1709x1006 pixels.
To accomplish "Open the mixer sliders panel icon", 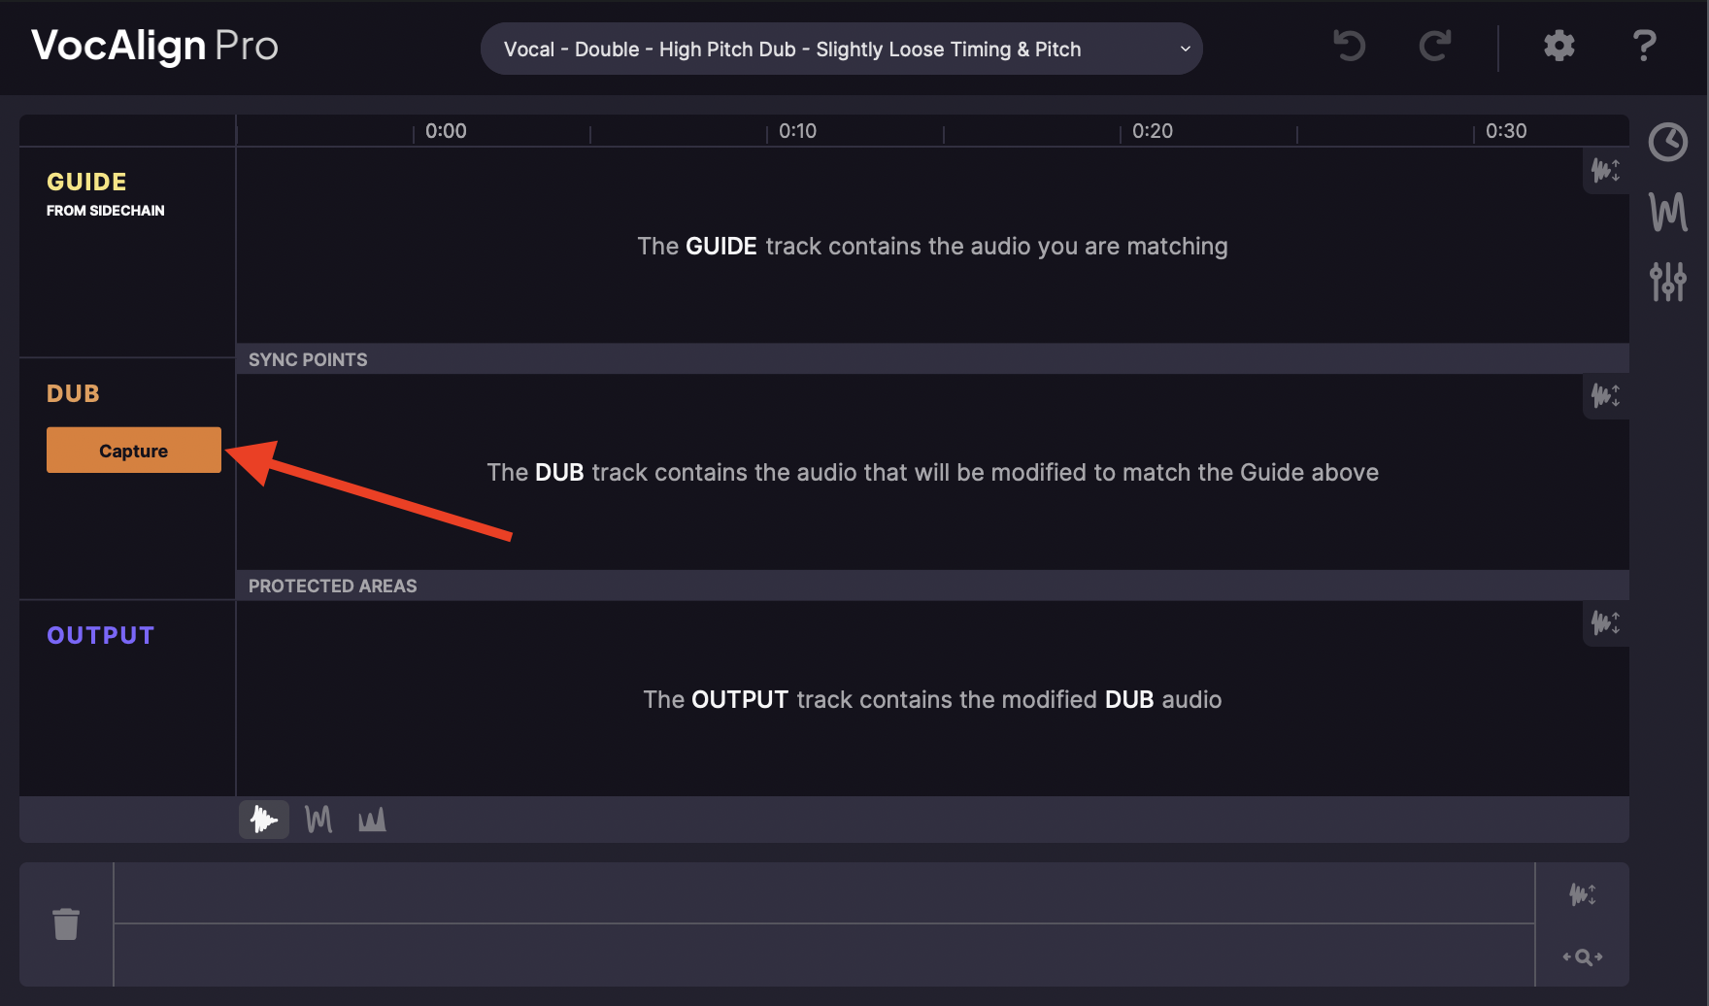I will coord(1667,282).
